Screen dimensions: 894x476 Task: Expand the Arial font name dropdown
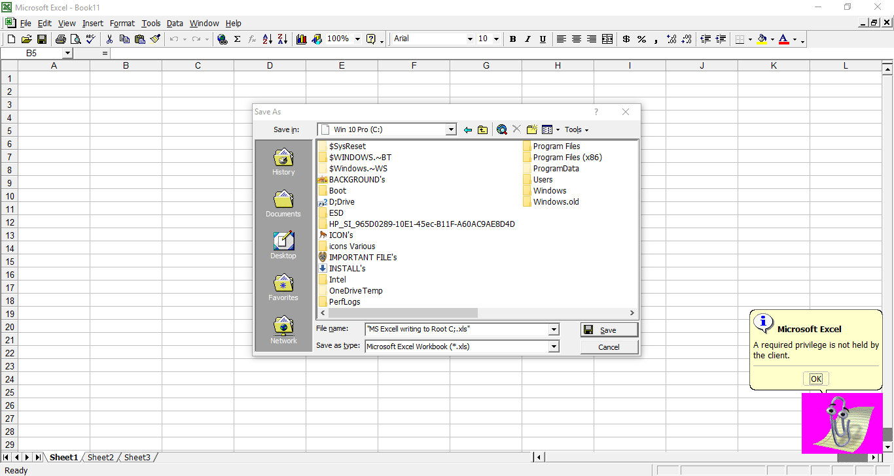[469, 39]
